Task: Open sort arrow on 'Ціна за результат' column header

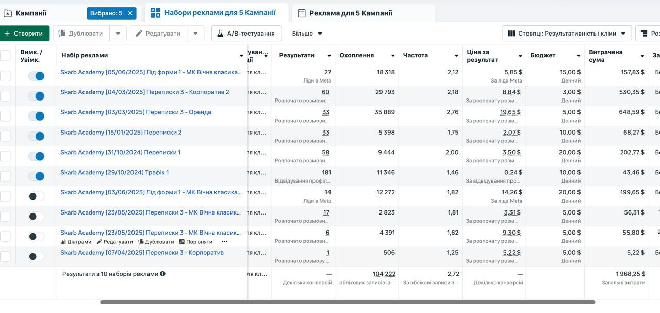Action: pos(520,56)
